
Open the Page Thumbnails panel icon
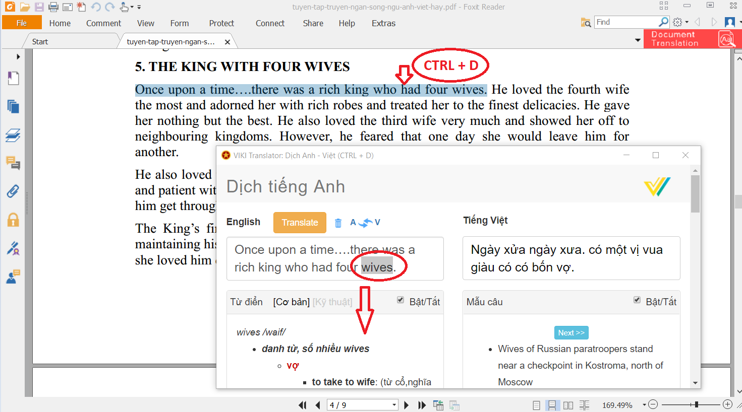pos(13,107)
